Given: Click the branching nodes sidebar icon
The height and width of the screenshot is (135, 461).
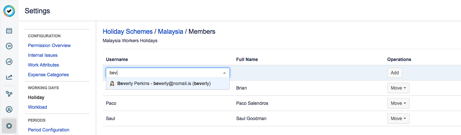Looking at the screenshot, I should tap(9, 94).
